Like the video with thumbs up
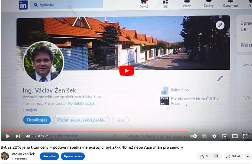 (x=203, y=156)
